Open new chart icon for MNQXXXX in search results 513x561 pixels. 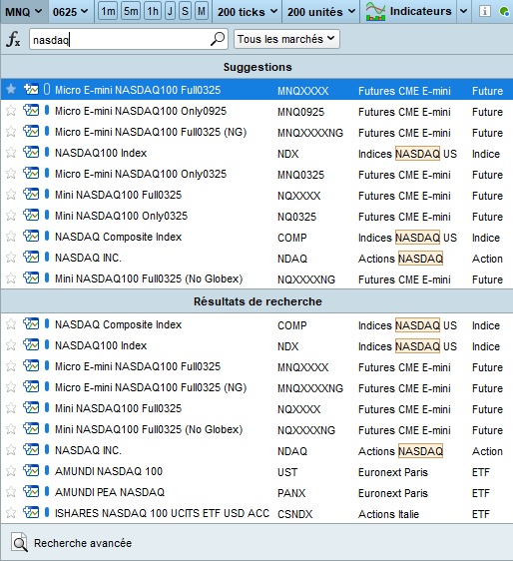coord(31,365)
